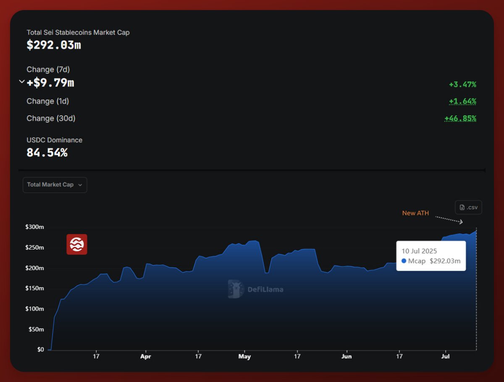This screenshot has width=504, height=382.
Task: Click the $300m y-axis label
Action: point(35,227)
